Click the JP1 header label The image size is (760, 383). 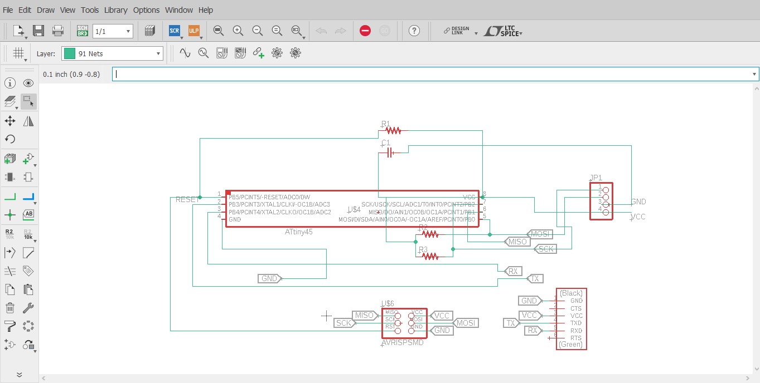pos(596,178)
